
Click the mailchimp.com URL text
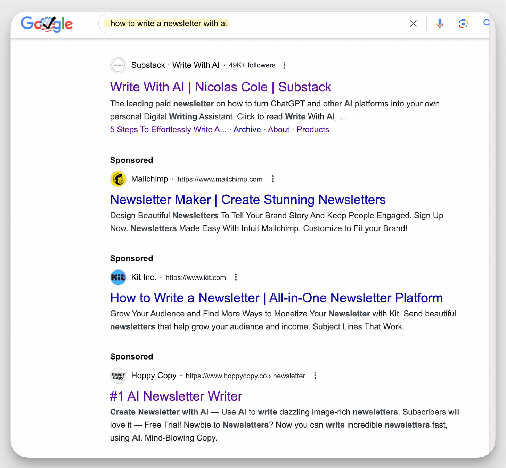point(220,179)
